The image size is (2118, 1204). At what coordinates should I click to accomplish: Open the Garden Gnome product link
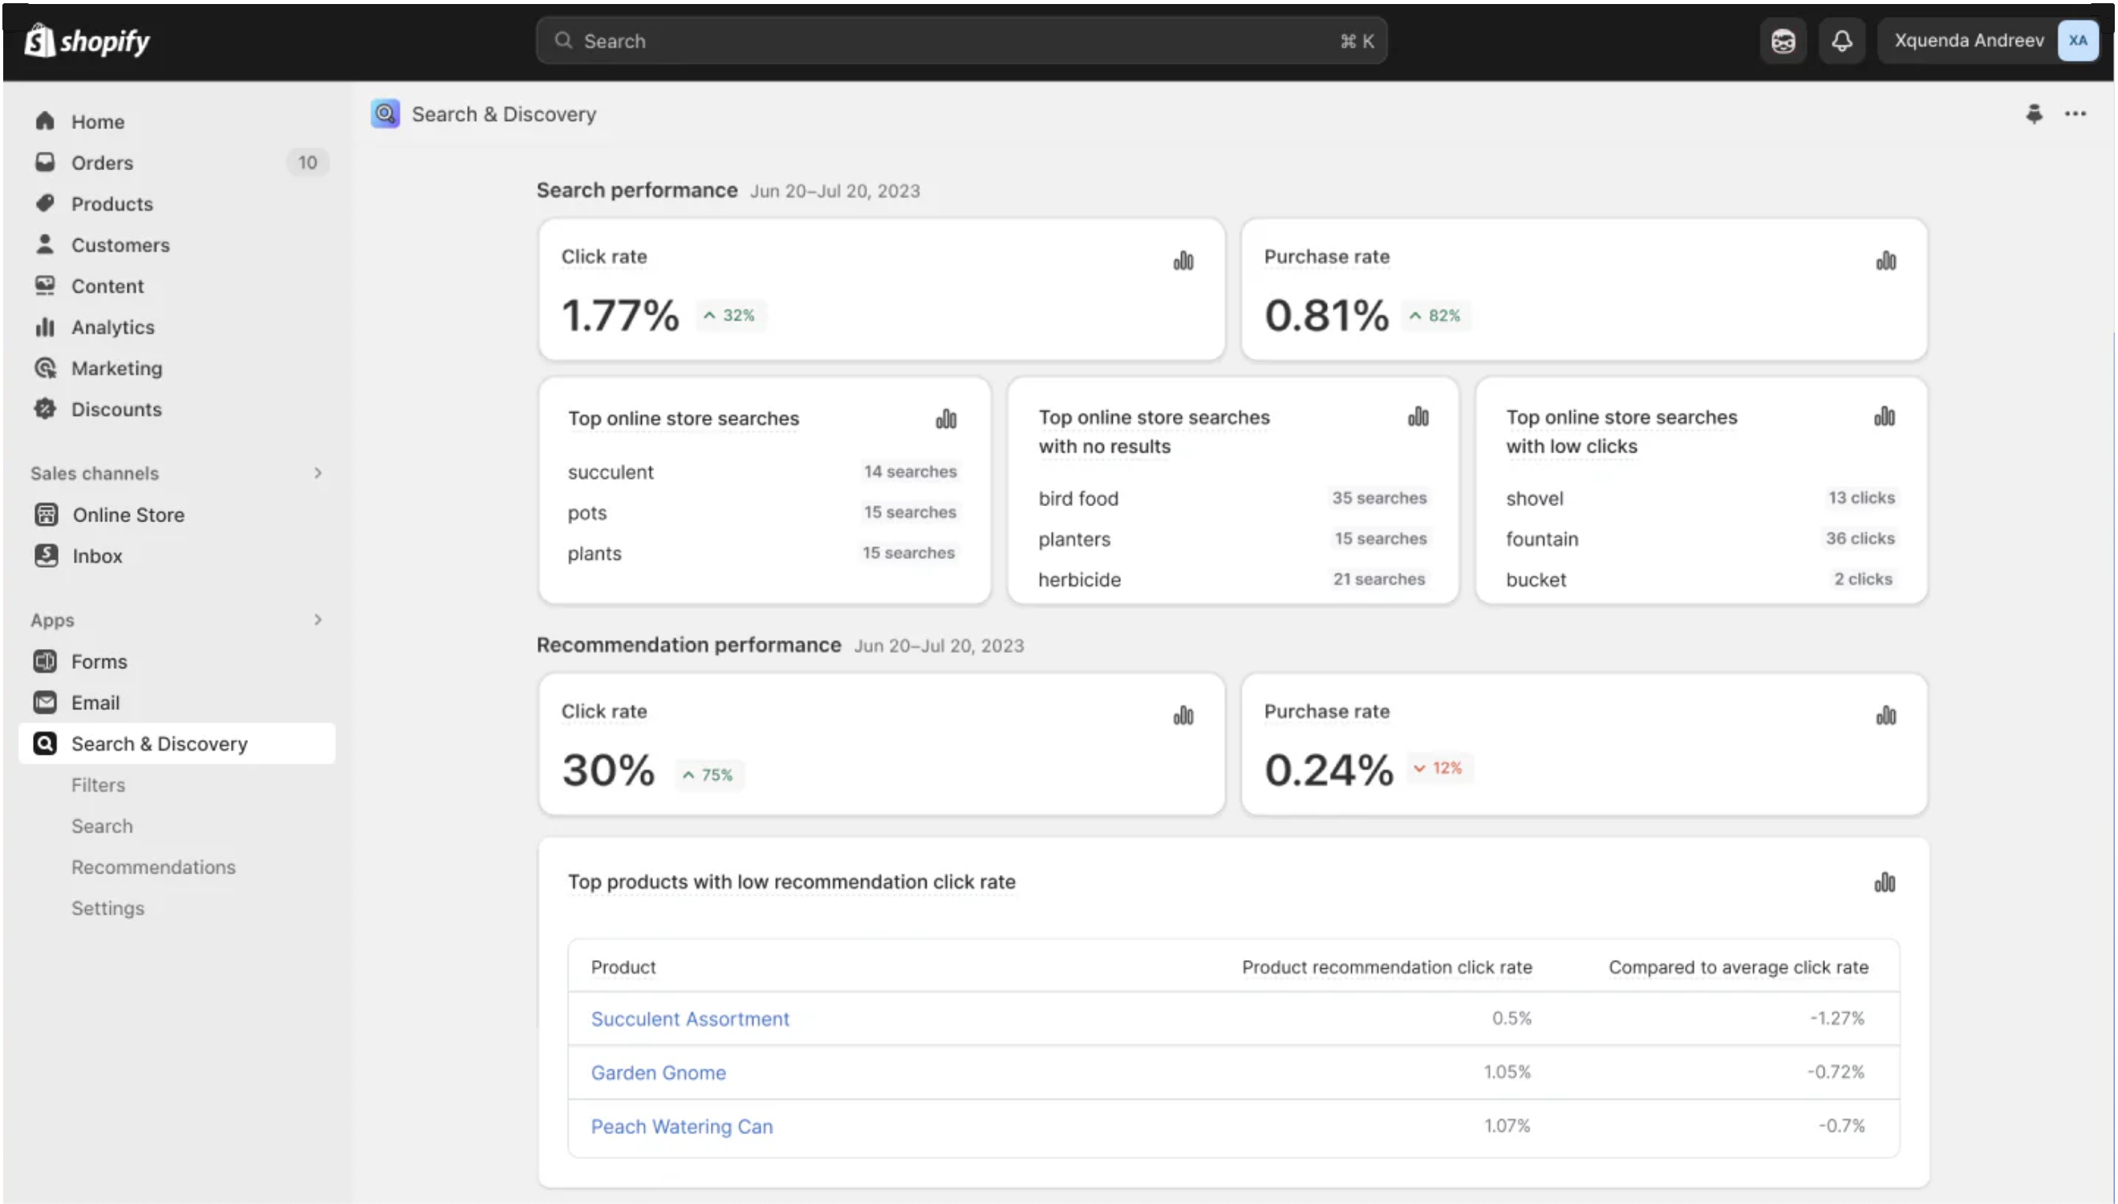click(x=658, y=1072)
